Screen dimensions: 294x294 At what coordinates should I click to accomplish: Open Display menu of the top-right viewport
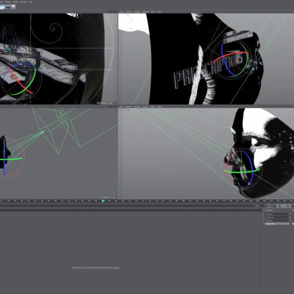[137, 12]
